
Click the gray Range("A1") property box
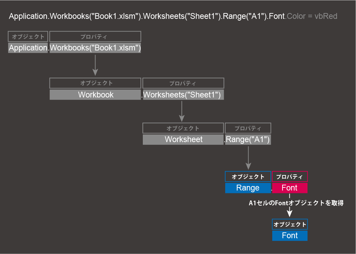tap(248, 139)
